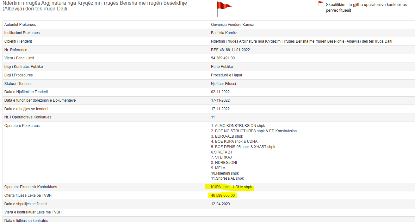The width and height of the screenshot is (415, 222).
Task: Click tender status 'Njoftuar Fituesi'
Action: [223, 84]
